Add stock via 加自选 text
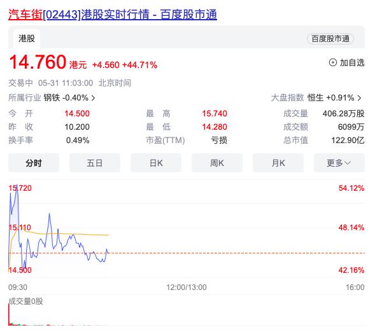The image size is (382, 332). pyautogui.click(x=352, y=62)
